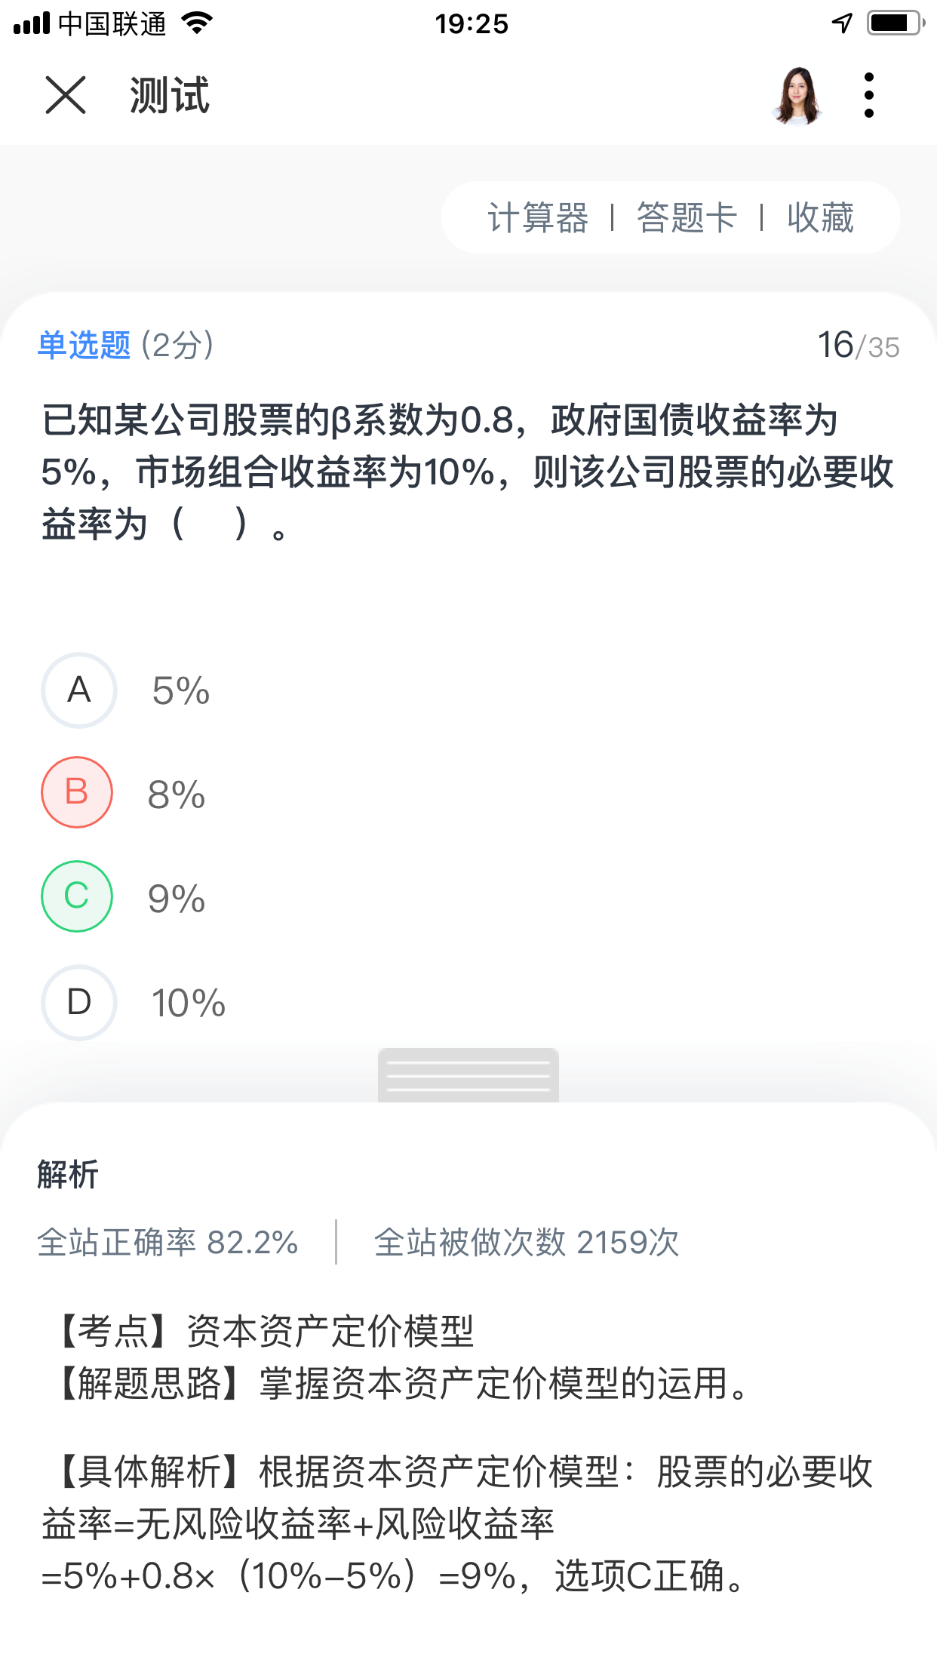Tap the 全站正确率 82.2% statistic

click(x=167, y=1242)
